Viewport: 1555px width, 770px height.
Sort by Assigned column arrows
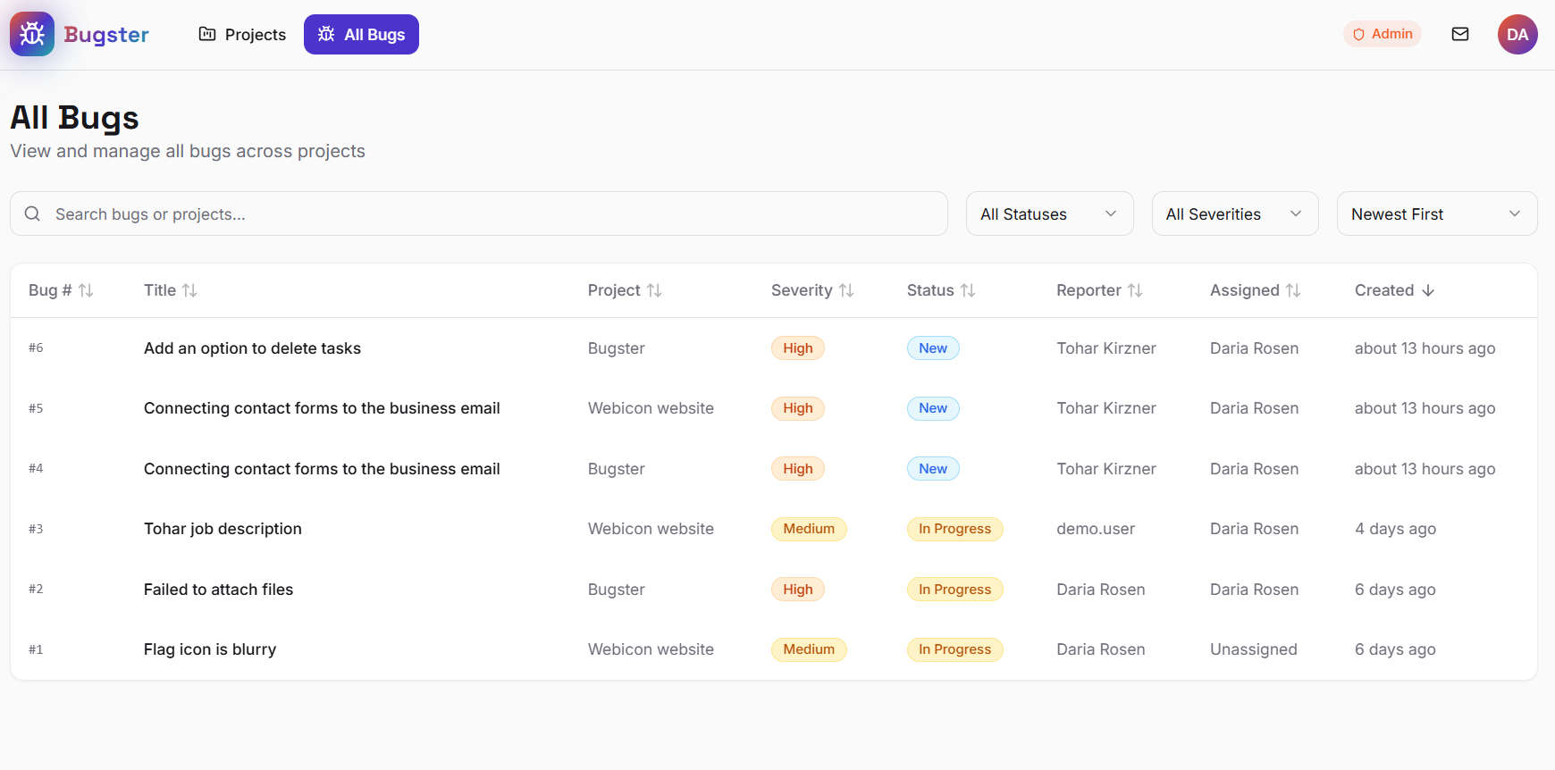coord(1293,290)
